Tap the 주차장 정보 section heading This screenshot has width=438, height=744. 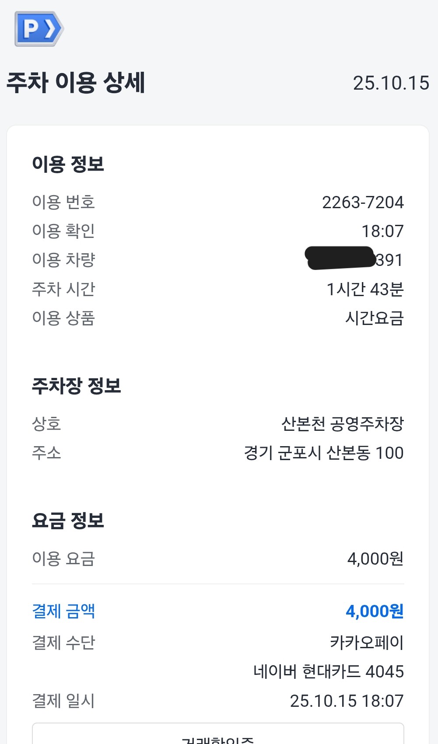[x=76, y=386]
